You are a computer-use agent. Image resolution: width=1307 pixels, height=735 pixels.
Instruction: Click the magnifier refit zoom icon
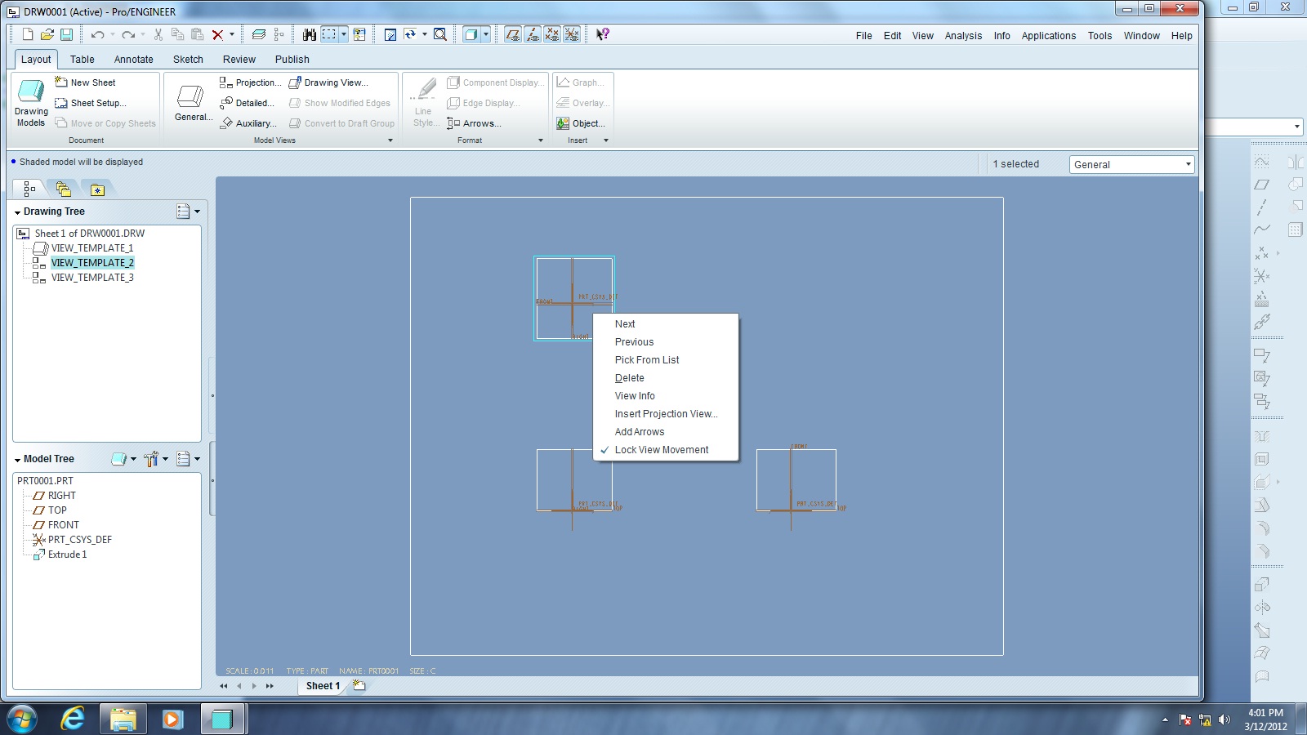440,34
